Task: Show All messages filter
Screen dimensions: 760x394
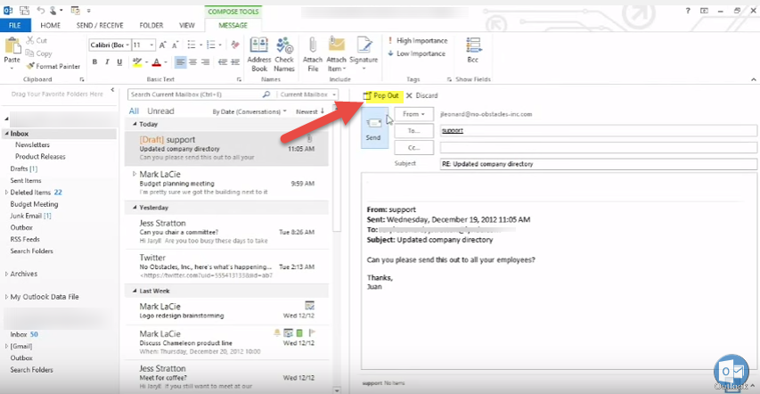Action: [x=134, y=111]
